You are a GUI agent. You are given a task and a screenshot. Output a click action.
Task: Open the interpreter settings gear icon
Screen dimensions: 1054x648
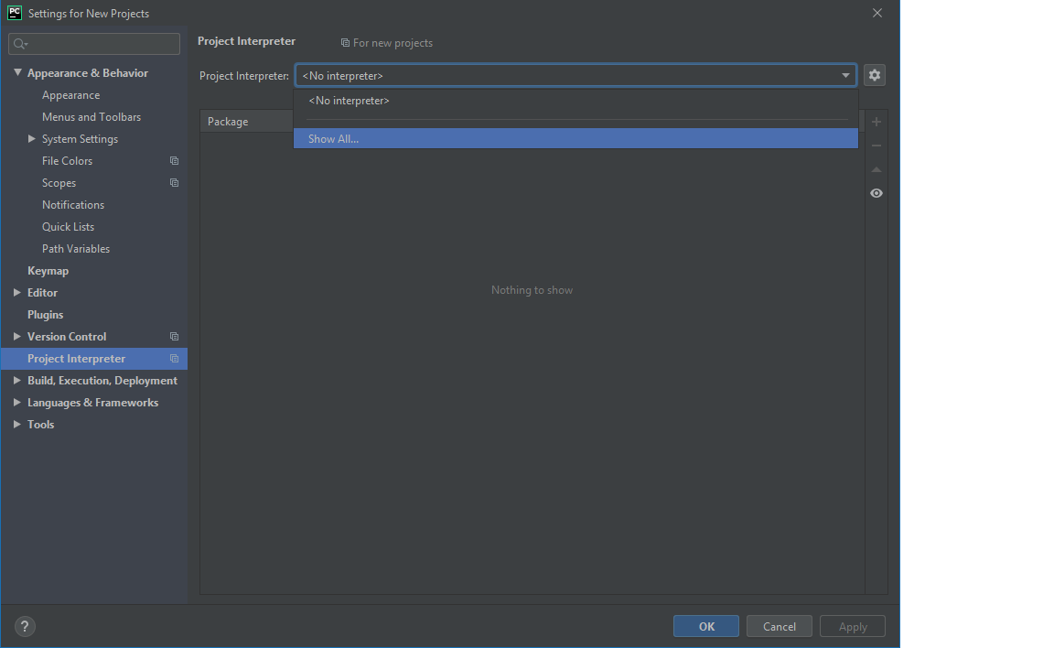875,75
